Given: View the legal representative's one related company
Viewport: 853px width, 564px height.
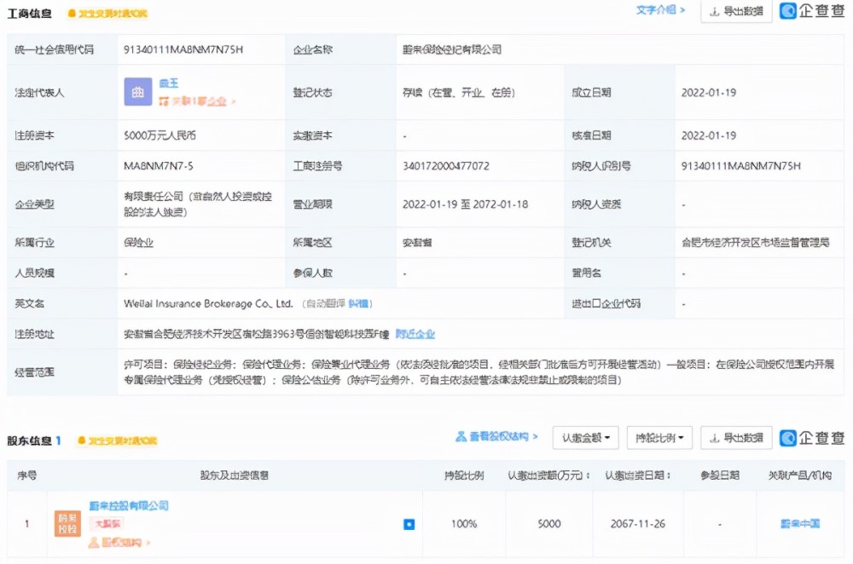Looking at the screenshot, I should point(197,101).
